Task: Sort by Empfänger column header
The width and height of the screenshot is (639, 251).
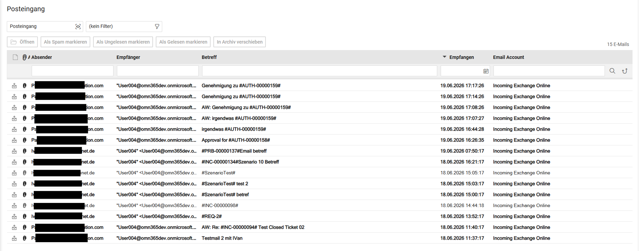Action: click(x=128, y=57)
